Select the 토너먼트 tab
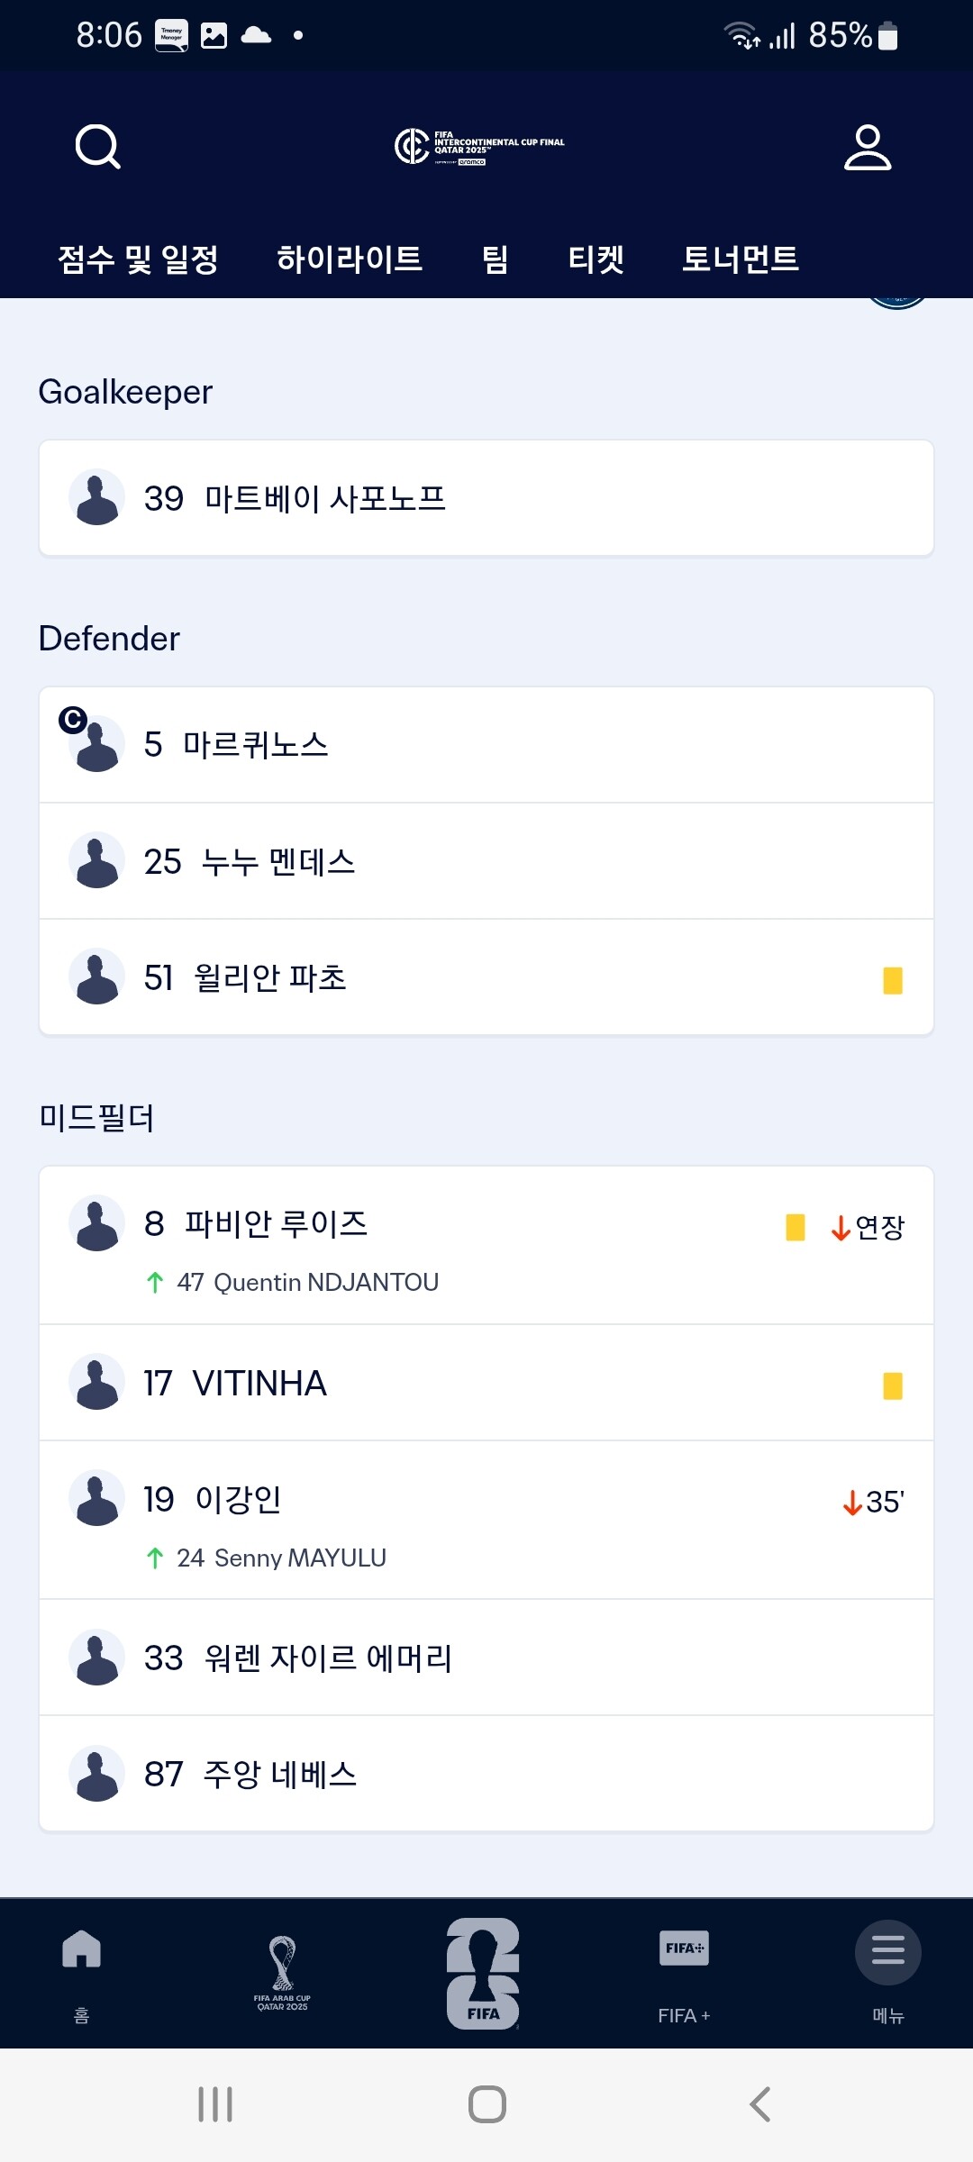Image resolution: width=973 pixels, height=2162 pixels. (x=740, y=259)
